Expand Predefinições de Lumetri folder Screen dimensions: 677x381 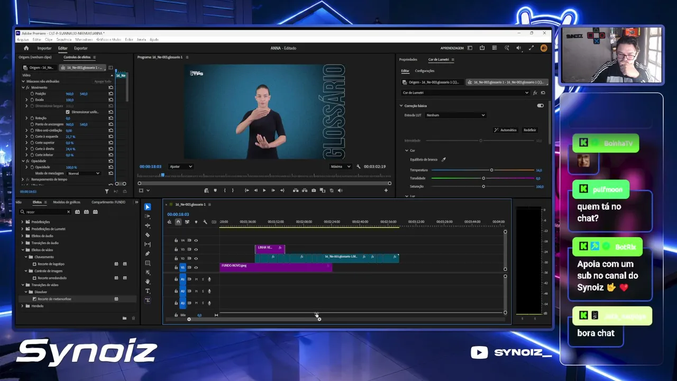[x=22, y=229]
